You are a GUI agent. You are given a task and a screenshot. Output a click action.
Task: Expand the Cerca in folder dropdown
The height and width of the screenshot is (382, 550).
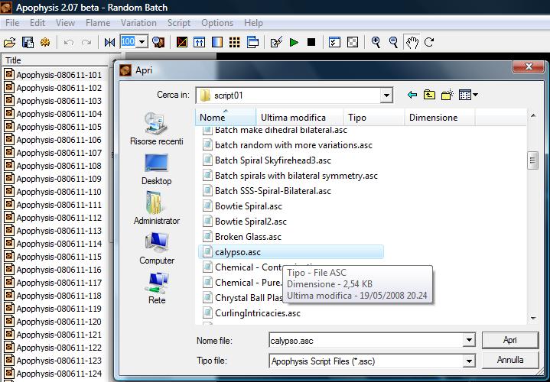pyautogui.click(x=386, y=95)
